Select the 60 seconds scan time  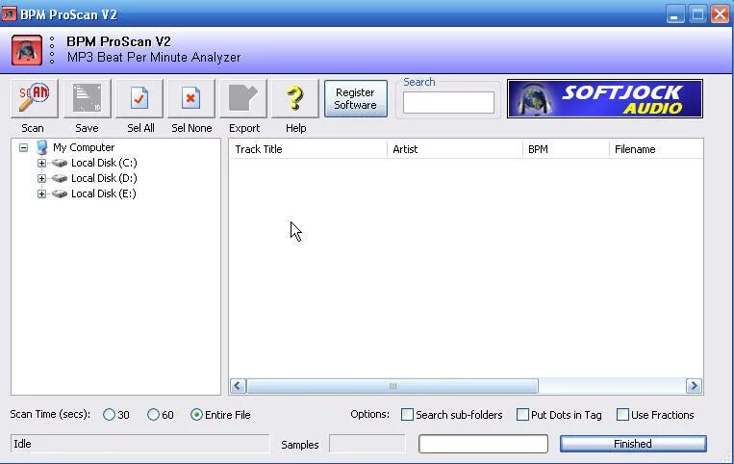tap(154, 415)
